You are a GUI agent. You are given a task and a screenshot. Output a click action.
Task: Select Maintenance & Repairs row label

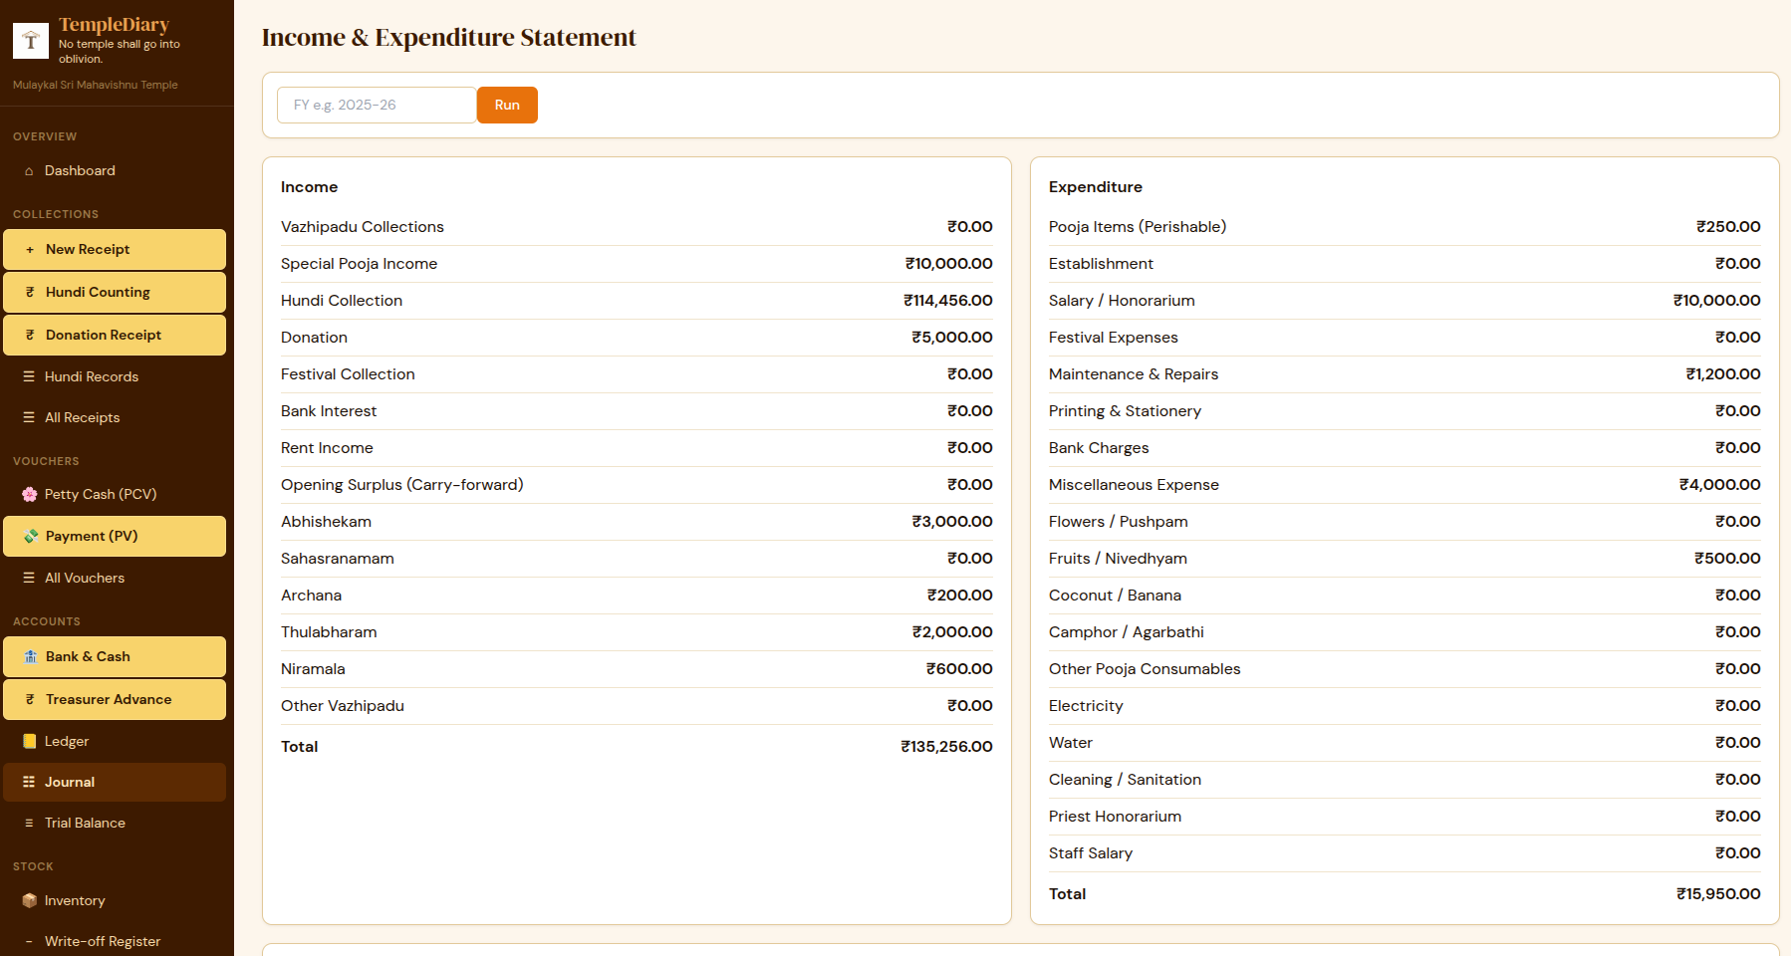1134,374
